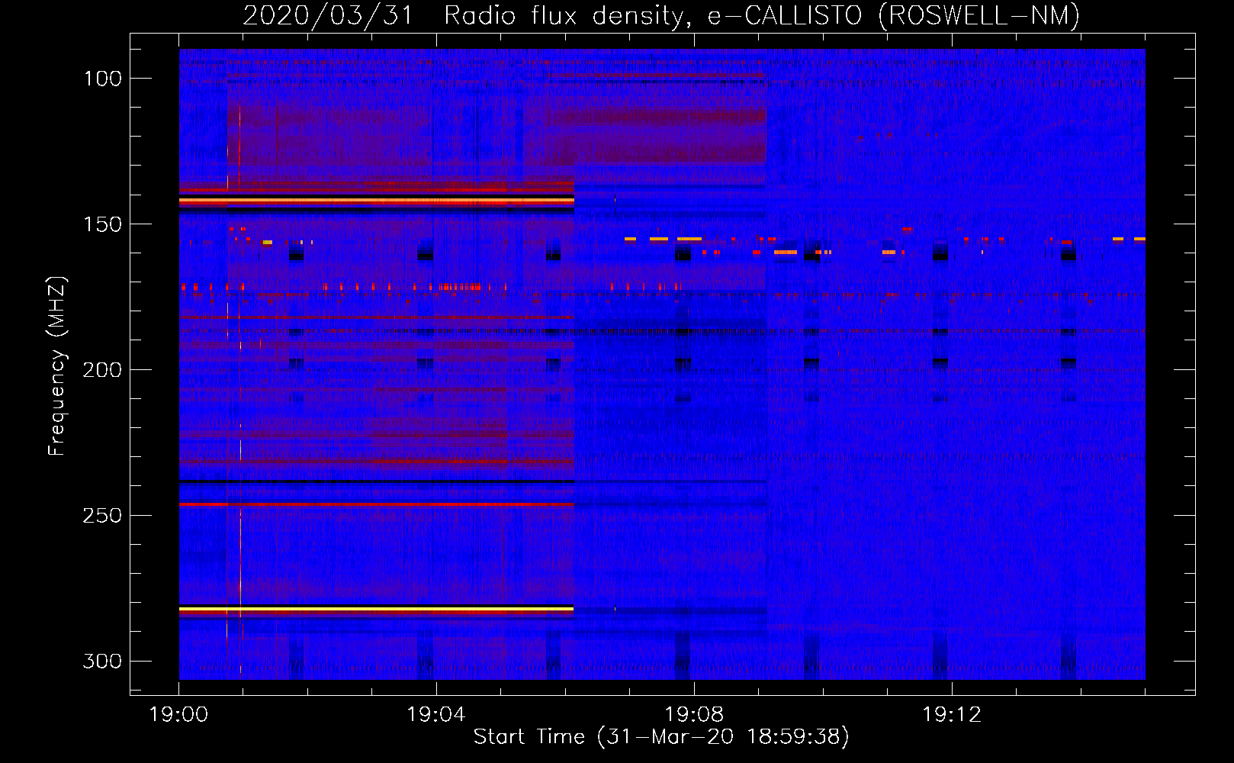Click the 'Frequency (MHZ)' axis label
This screenshot has width=1234, height=763.
[57, 365]
